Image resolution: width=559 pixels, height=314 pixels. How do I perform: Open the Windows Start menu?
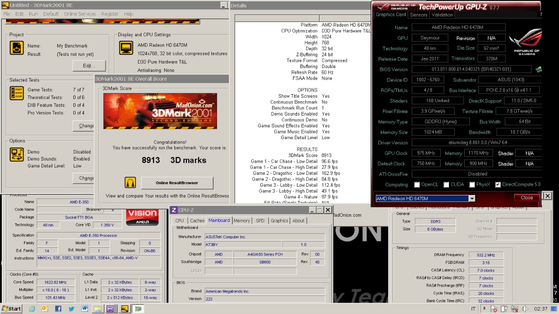tap(11, 309)
